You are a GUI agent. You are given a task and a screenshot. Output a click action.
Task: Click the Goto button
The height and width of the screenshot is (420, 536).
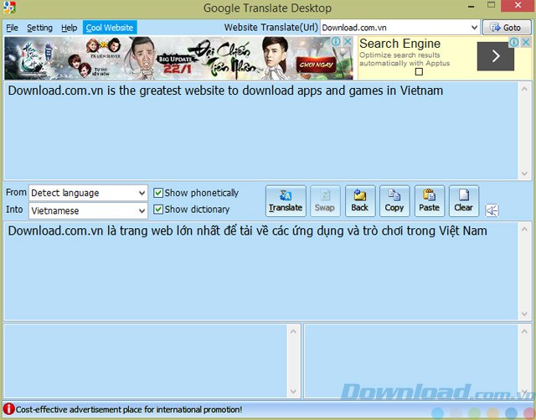(508, 28)
